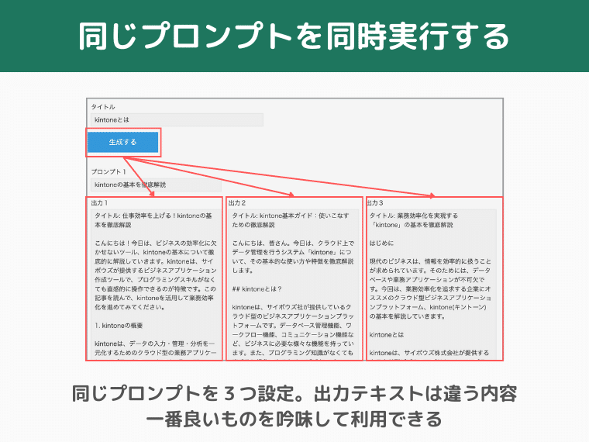This screenshot has height=442, width=589.
Task: Select the タイトル field label
Action: click(103, 107)
